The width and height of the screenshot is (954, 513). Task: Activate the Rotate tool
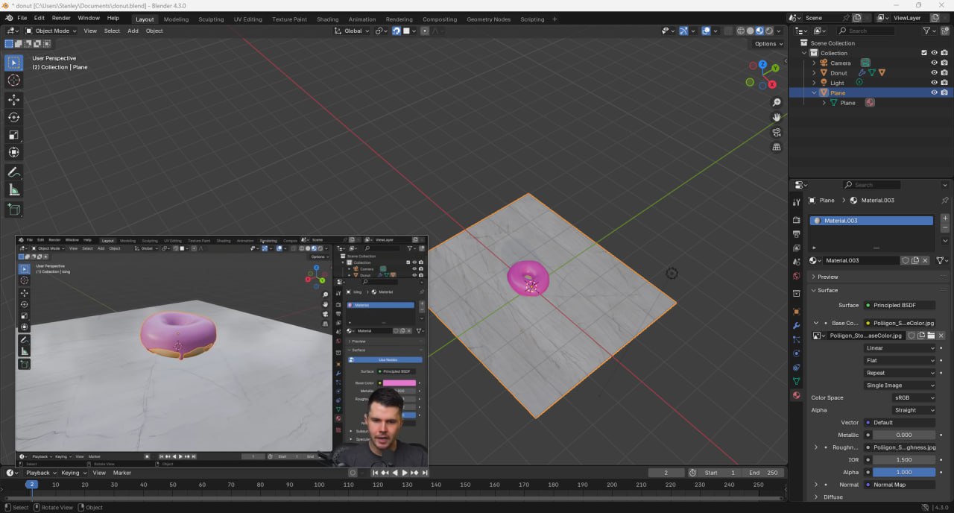13,117
